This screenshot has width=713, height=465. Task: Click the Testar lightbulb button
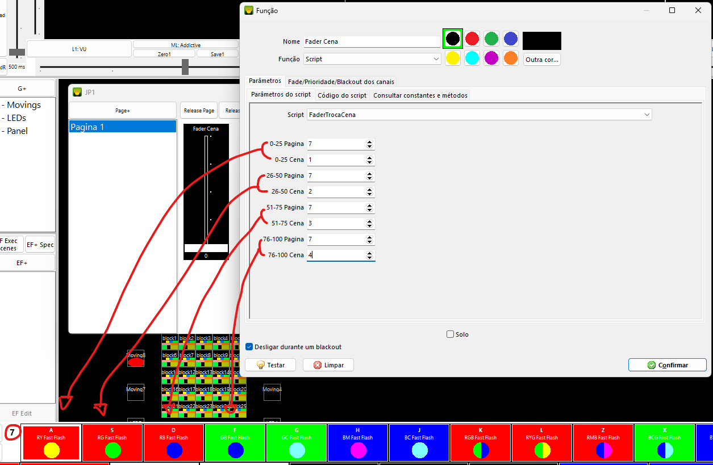[x=270, y=365]
